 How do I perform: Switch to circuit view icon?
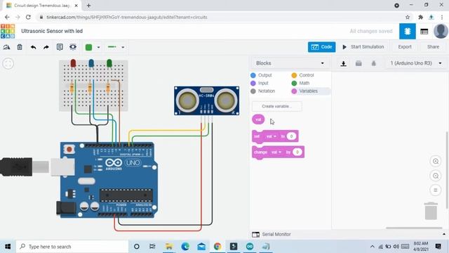(x=408, y=31)
